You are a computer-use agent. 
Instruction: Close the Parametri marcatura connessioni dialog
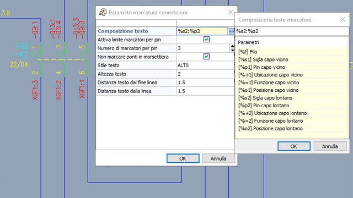[x=231, y=12]
